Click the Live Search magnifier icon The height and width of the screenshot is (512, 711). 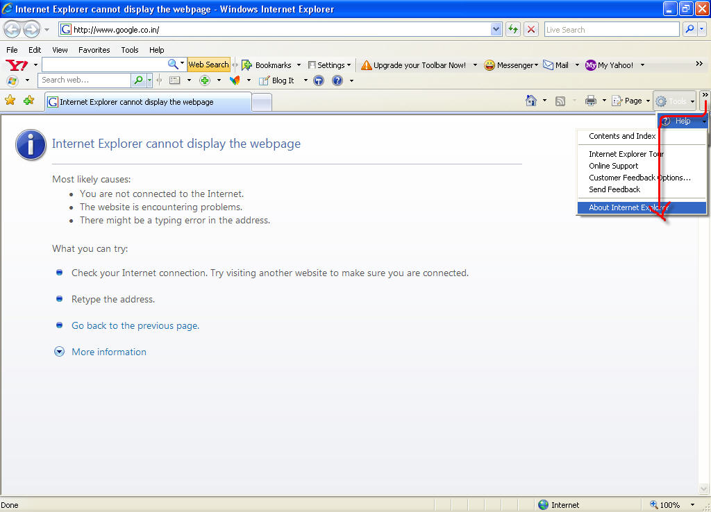point(689,29)
